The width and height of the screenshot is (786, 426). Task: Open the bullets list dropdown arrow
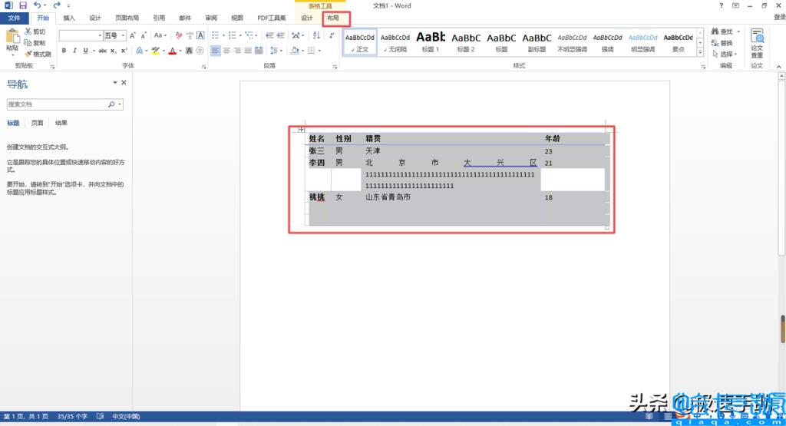[x=223, y=35]
